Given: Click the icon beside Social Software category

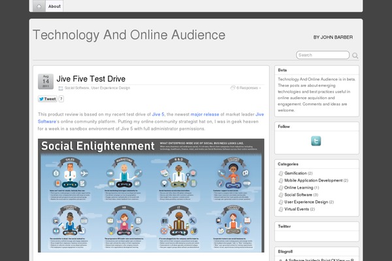Looking at the screenshot, I should tap(281, 195).
